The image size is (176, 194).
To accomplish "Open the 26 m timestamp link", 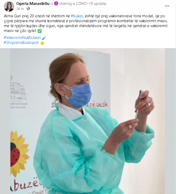I will click(x=20, y=9).
